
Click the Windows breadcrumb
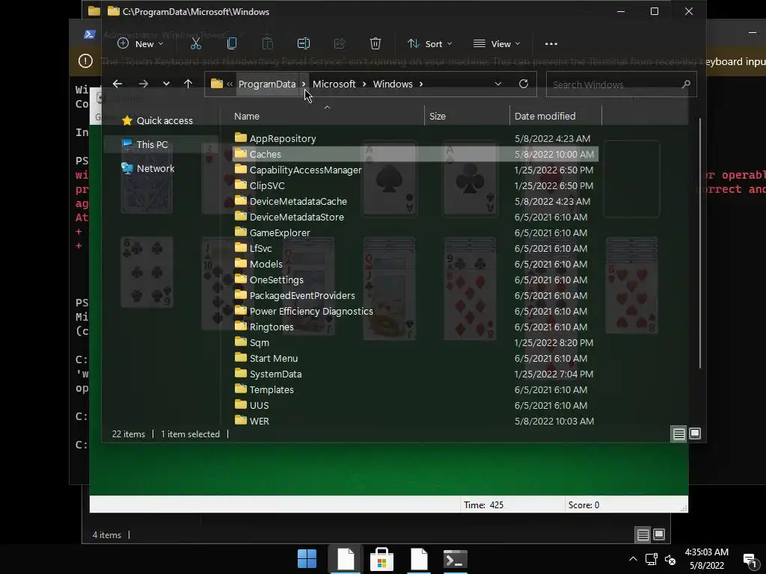(393, 84)
